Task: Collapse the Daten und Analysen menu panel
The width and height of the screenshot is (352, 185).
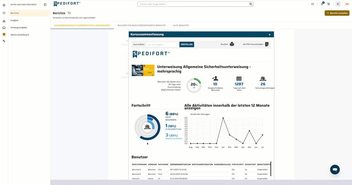Action: click(x=45, y=4)
